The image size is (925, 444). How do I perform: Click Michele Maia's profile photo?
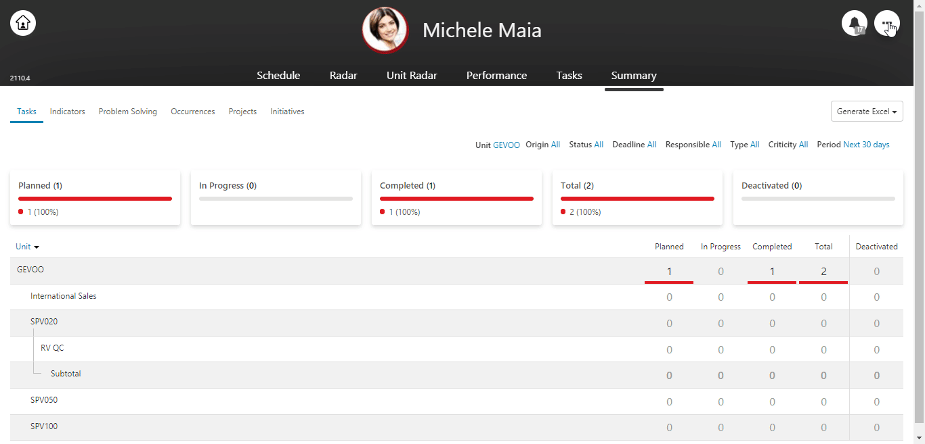click(x=385, y=30)
